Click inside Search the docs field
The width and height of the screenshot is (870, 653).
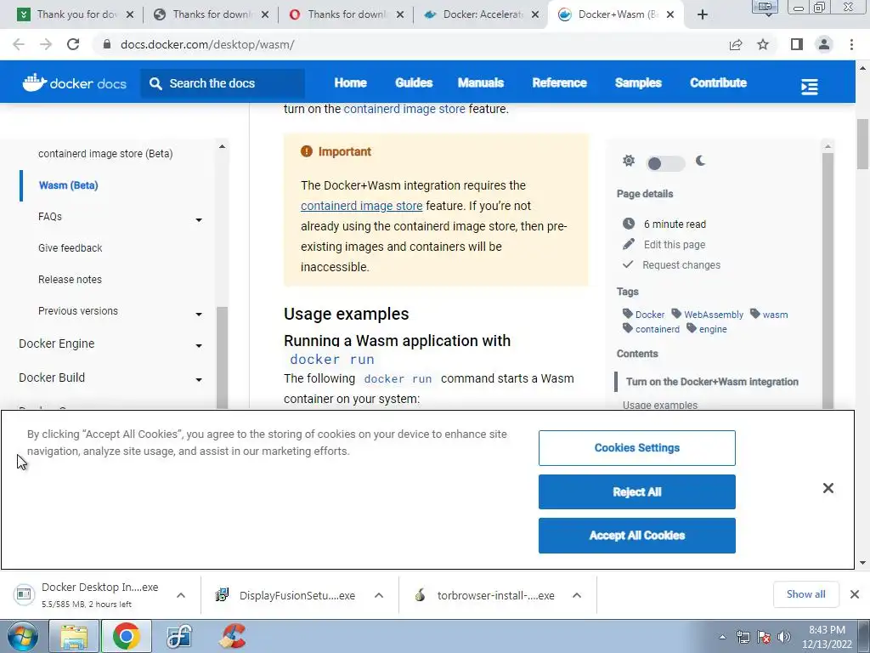click(223, 83)
